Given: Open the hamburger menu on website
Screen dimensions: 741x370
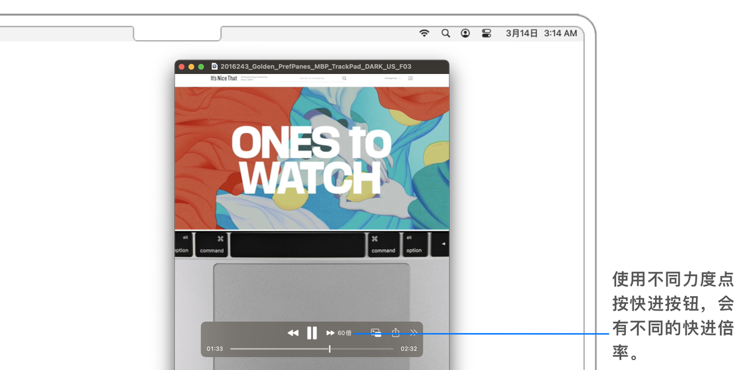Looking at the screenshot, I should tap(410, 78).
